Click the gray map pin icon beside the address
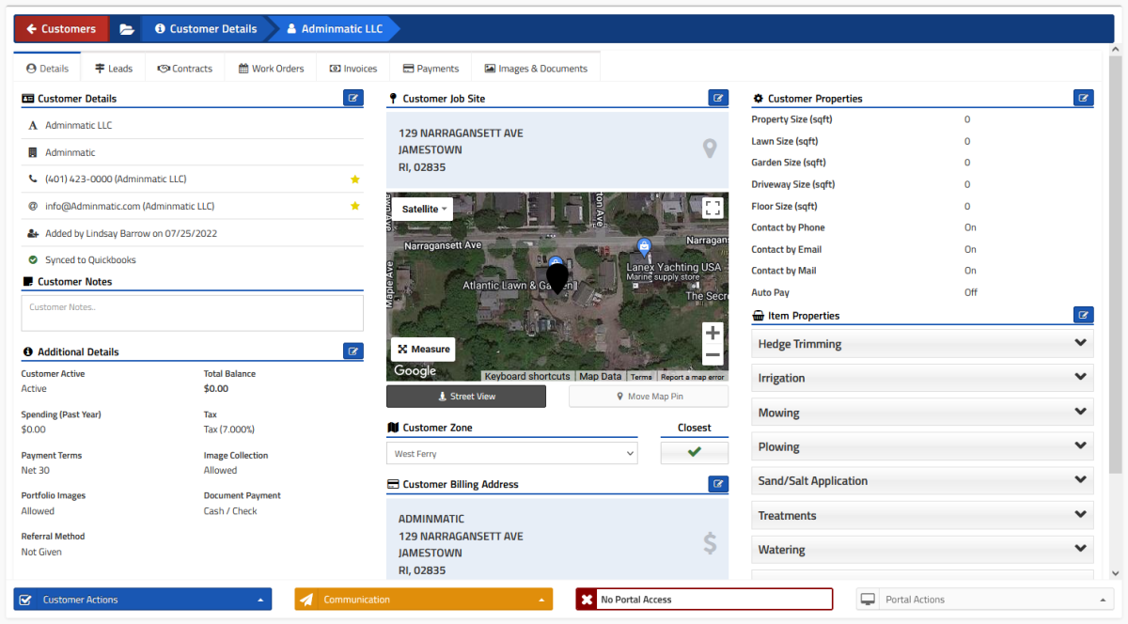This screenshot has height=624, width=1128. coord(710,148)
